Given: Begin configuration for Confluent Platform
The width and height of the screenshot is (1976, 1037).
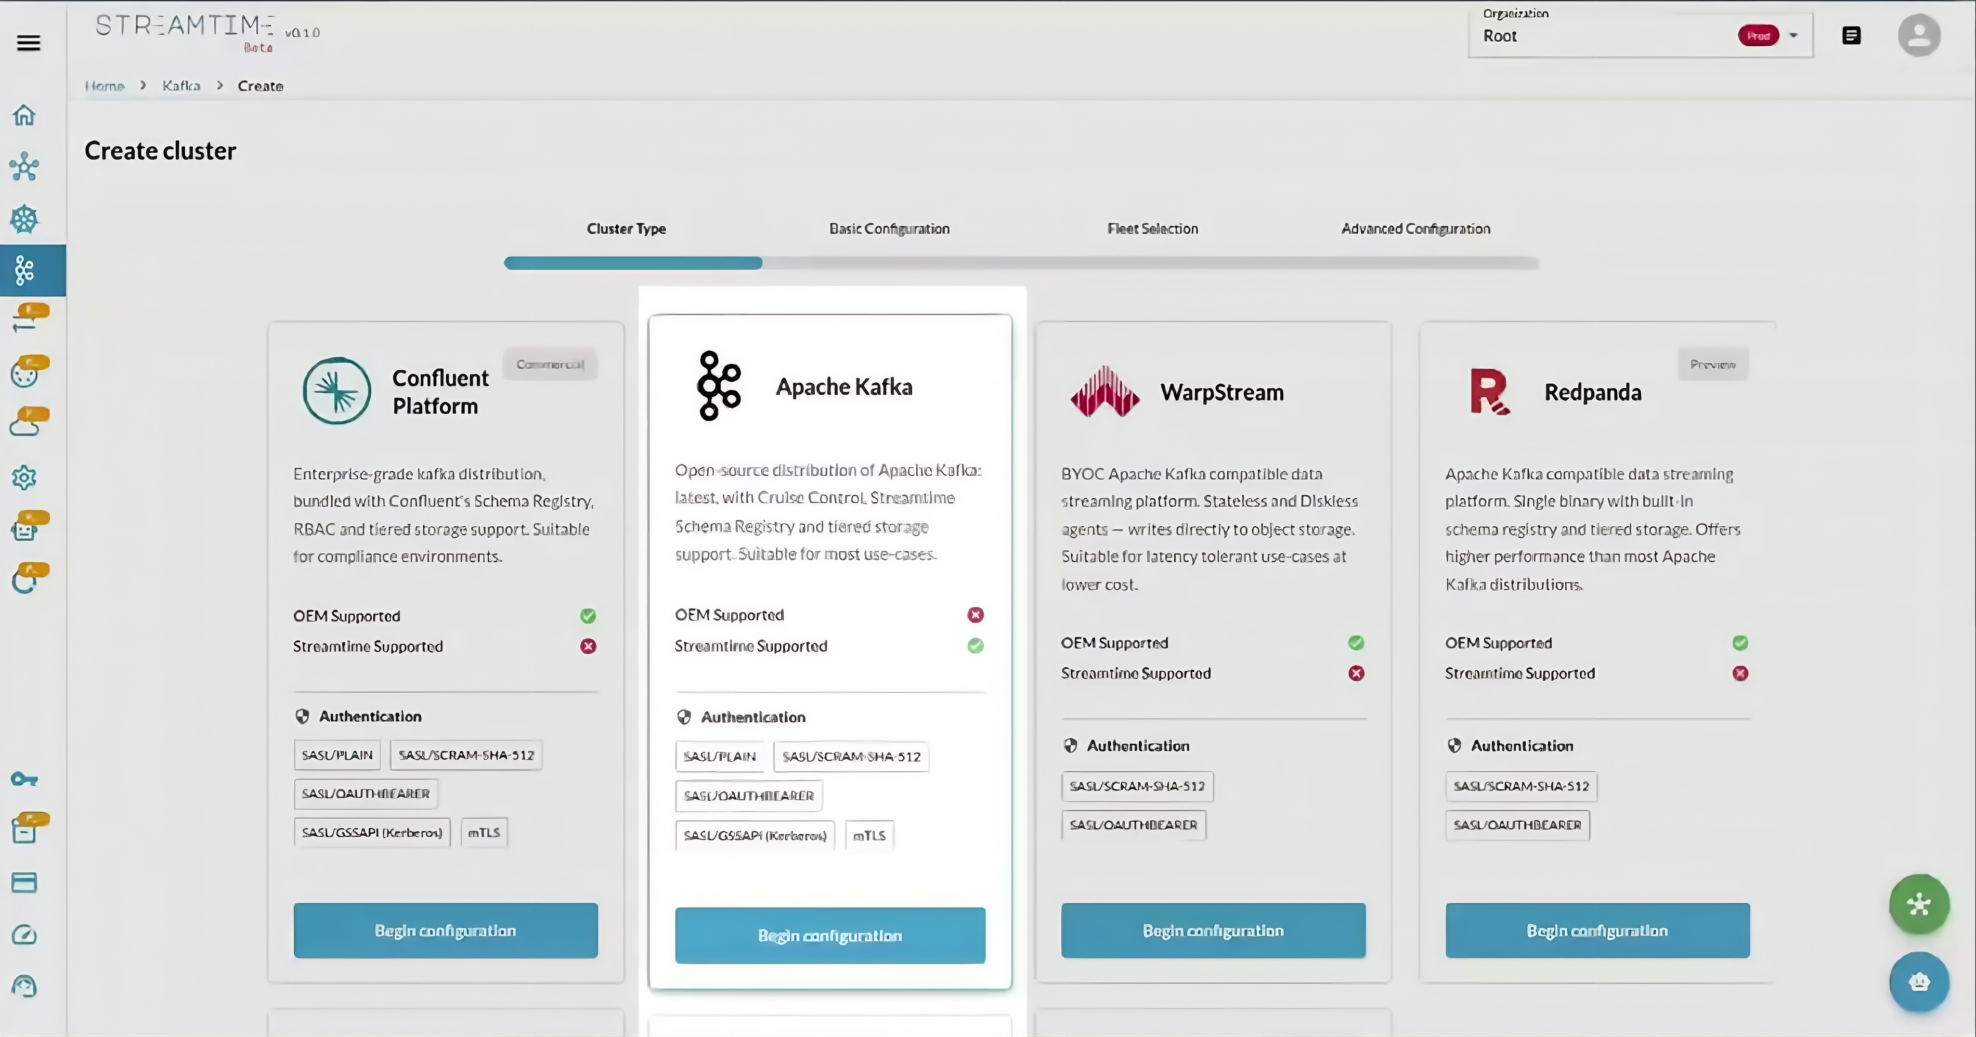Looking at the screenshot, I should (446, 930).
